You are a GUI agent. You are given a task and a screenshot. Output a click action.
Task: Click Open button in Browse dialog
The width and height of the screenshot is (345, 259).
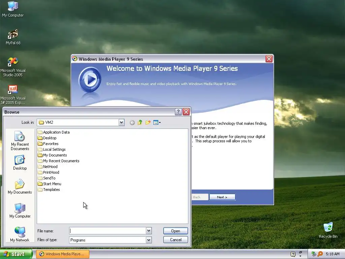click(x=176, y=231)
